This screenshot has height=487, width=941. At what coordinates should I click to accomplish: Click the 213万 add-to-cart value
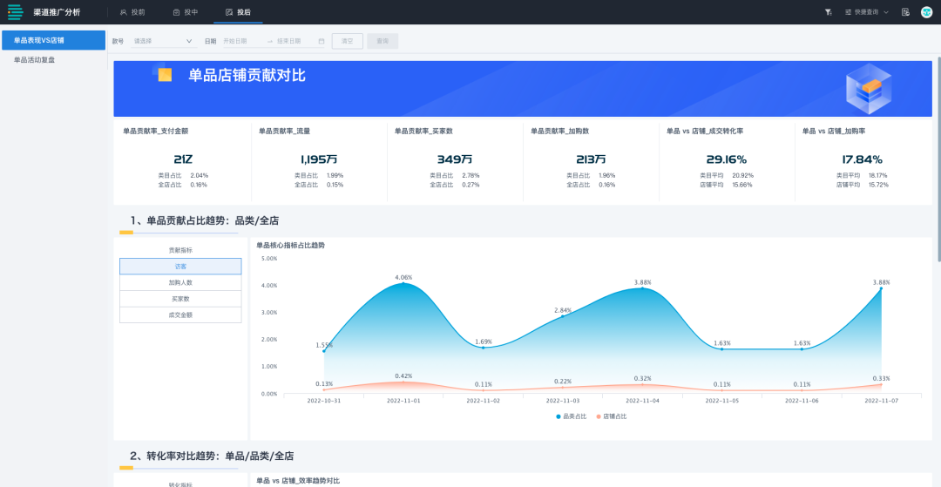(591, 159)
